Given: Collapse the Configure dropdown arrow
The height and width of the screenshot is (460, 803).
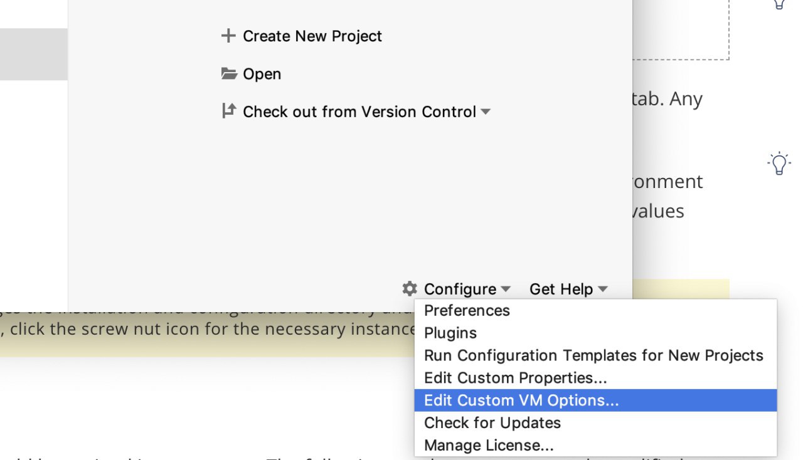Looking at the screenshot, I should click(506, 289).
